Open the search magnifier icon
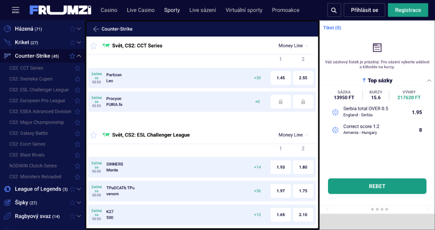The height and width of the screenshot is (230, 435). [x=334, y=10]
